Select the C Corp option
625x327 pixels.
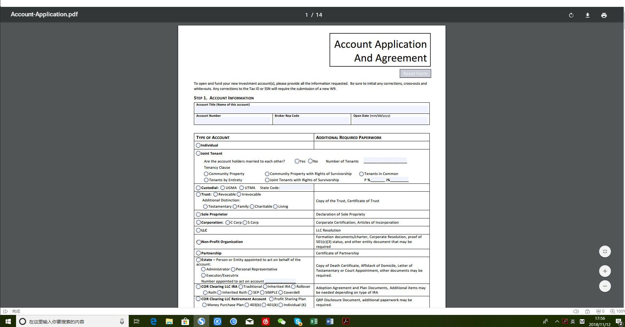(x=228, y=223)
